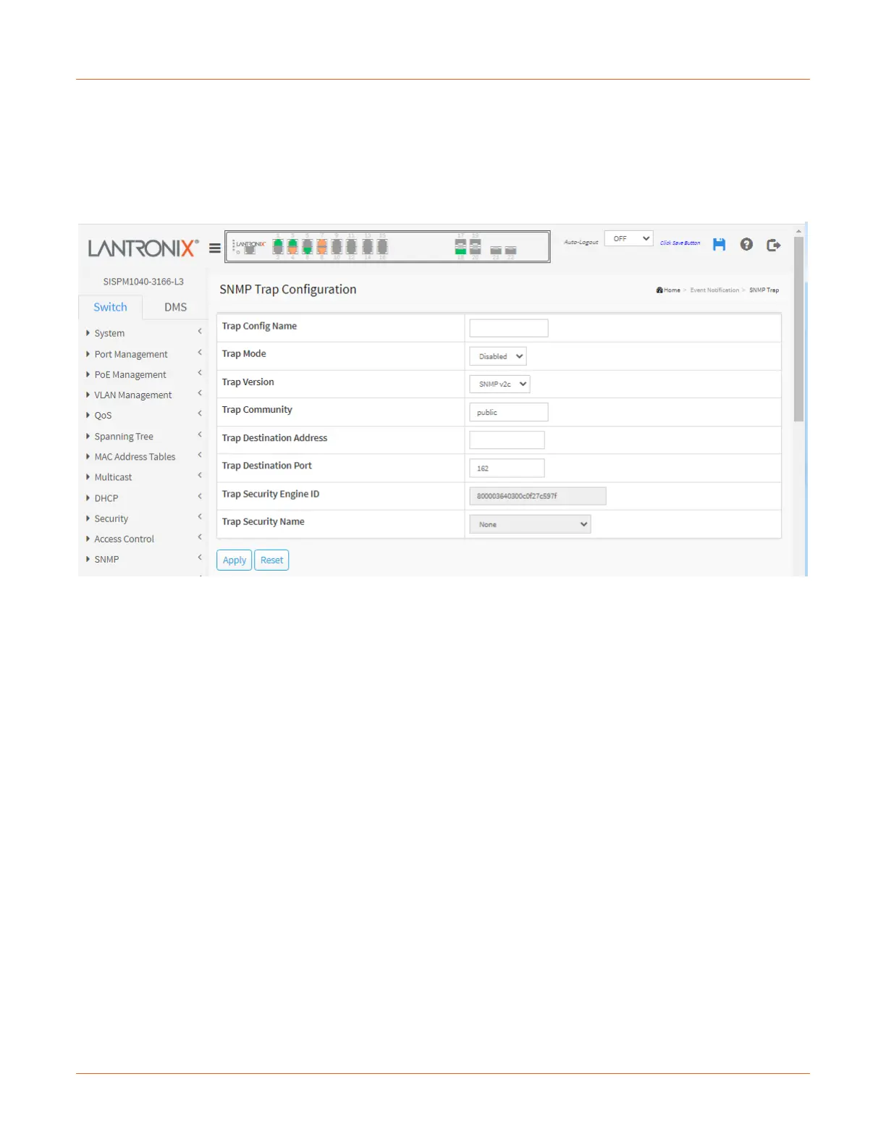886x1147 pixels.
Task: Click the Trap Destination Port field
Action: click(507, 468)
